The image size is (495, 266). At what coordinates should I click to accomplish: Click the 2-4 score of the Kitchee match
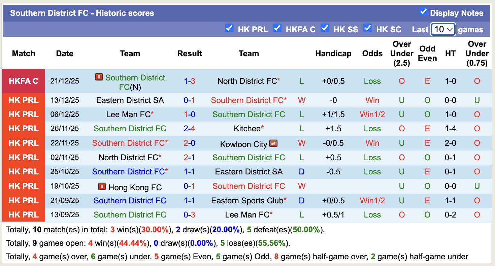[x=190, y=129]
